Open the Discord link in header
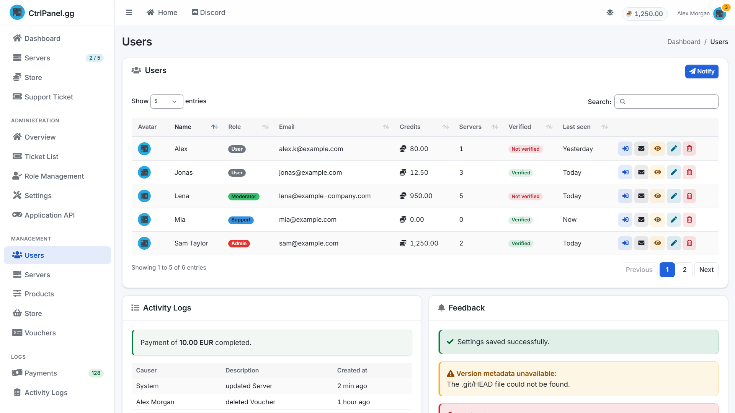 tap(208, 13)
